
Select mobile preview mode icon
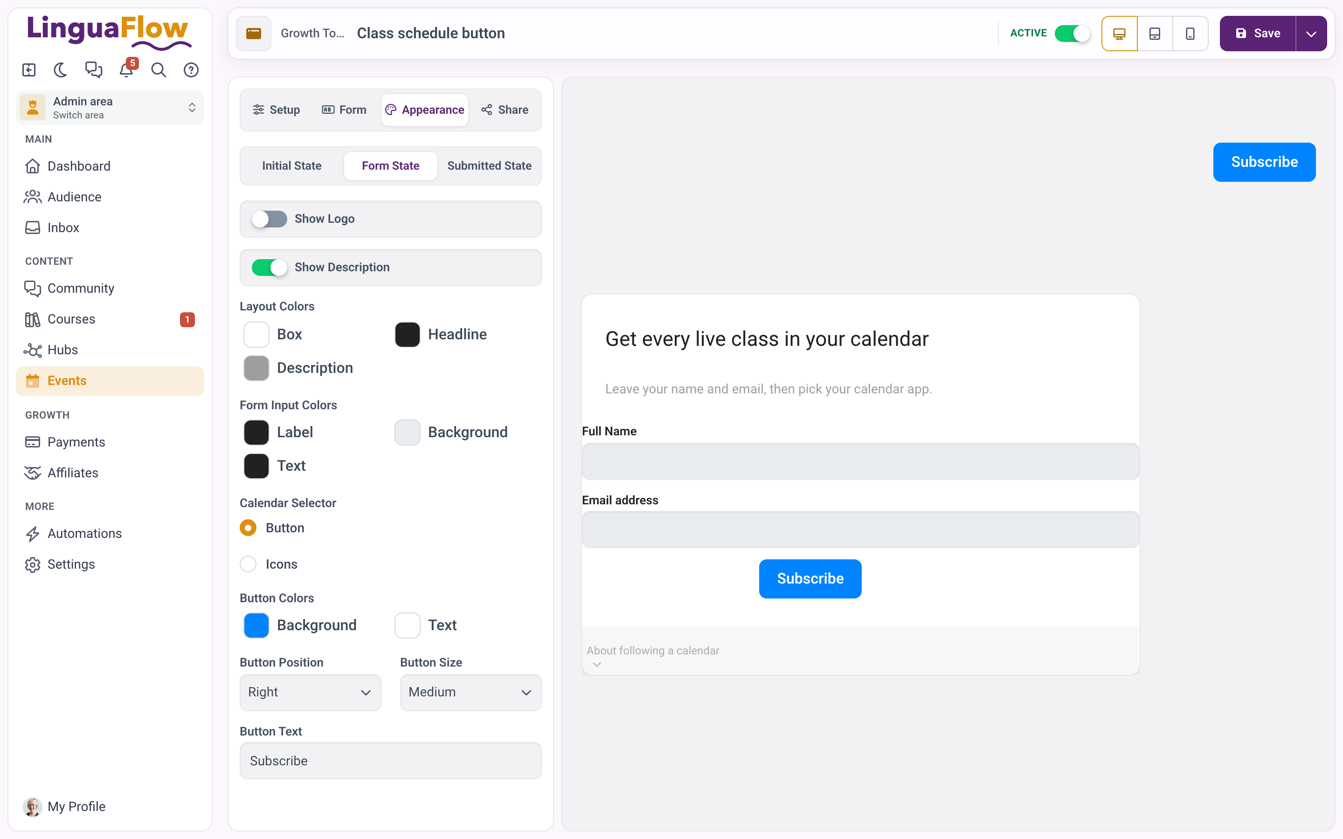point(1191,33)
